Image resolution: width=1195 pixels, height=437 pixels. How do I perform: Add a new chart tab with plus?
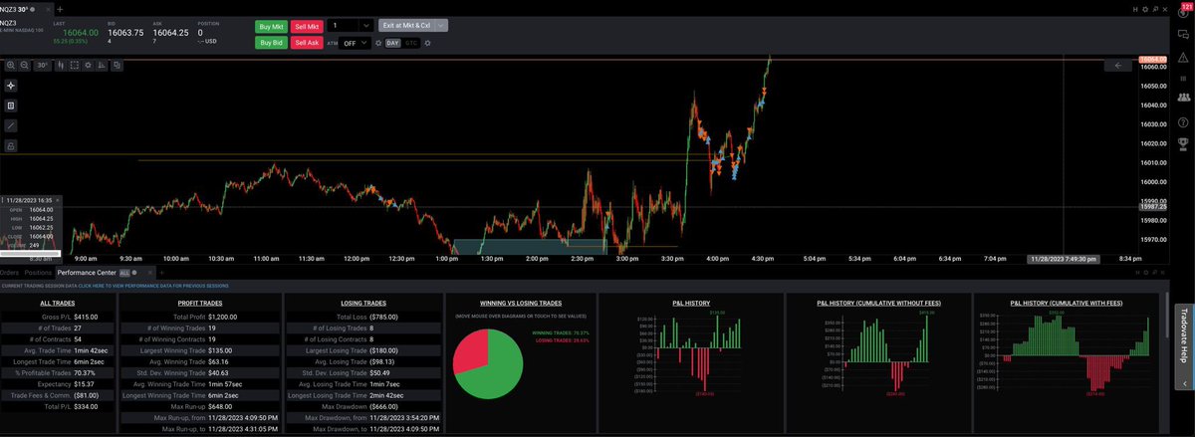(x=60, y=9)
